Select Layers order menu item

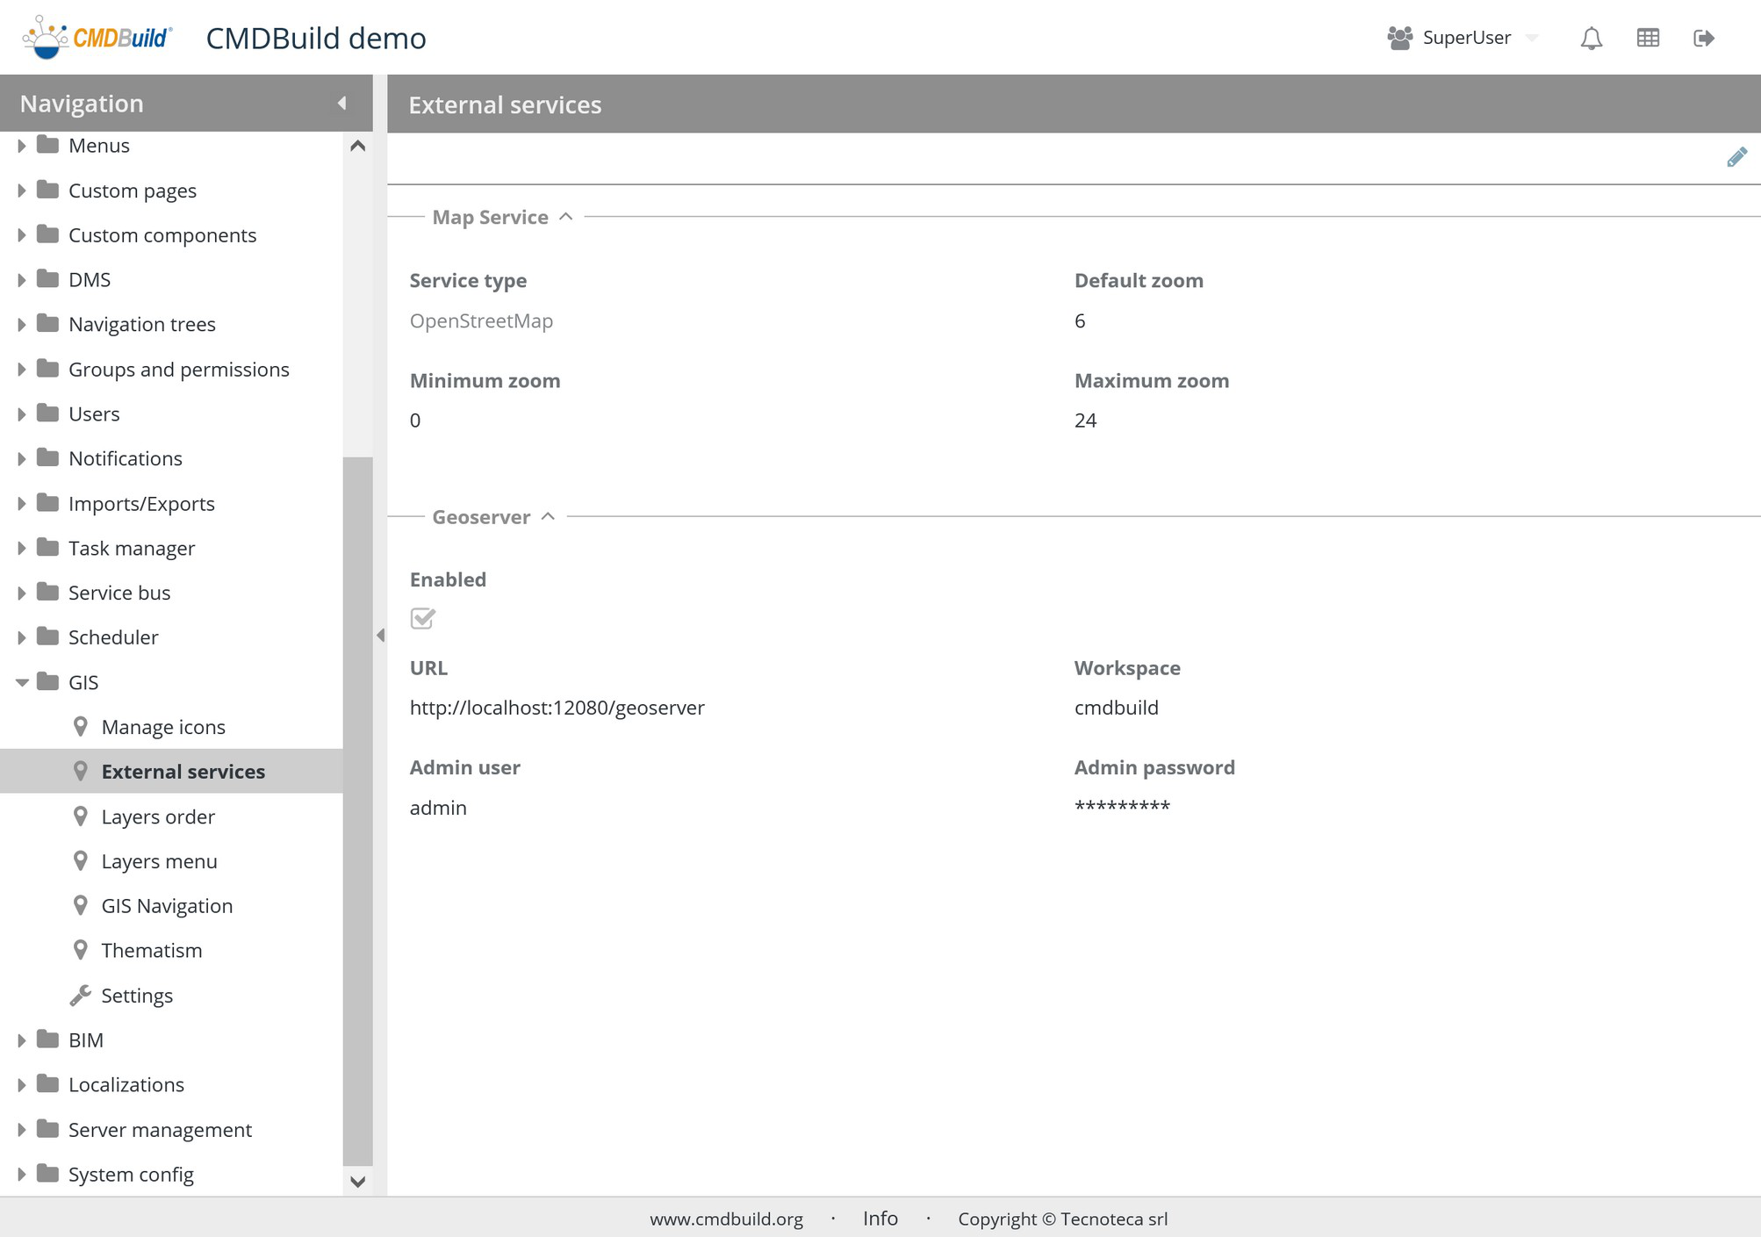[x=158, y=816]
